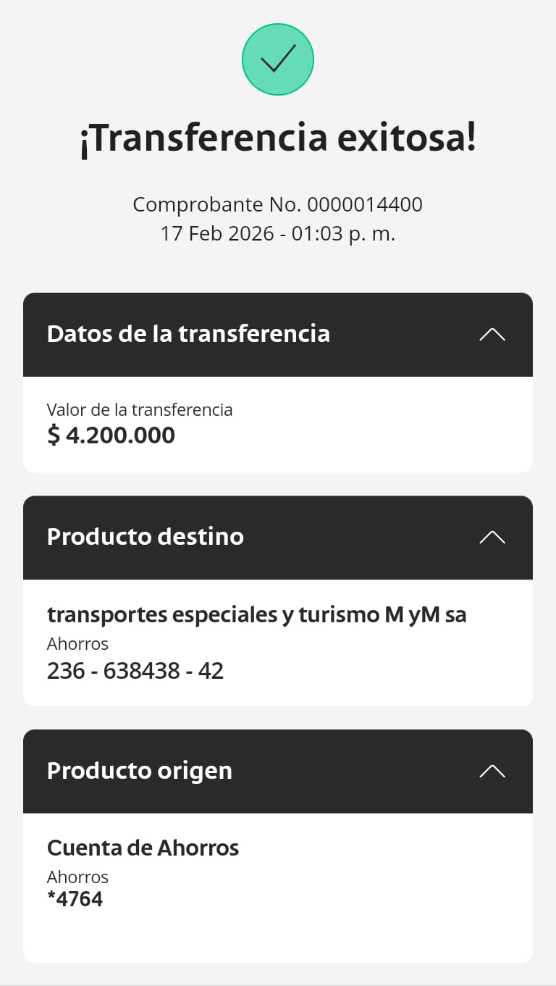Click the ¡Transferencia exitosa! heading
The height and width of the screenshot is (986, 556).
coord(278,138)
